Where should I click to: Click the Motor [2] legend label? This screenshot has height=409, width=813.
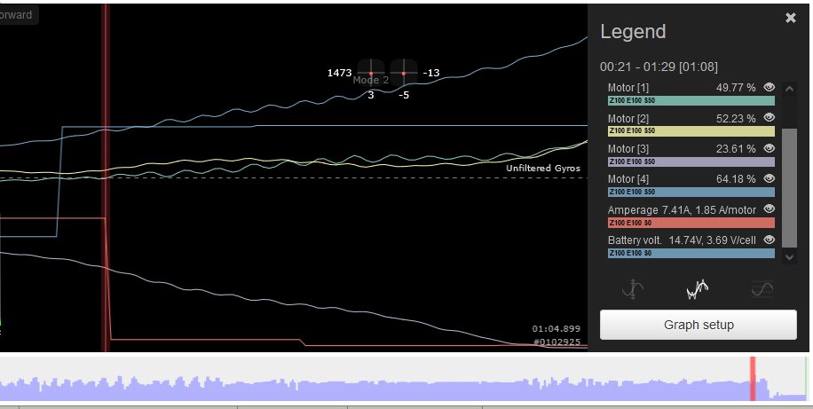pyautogui.click(x=628, y=118)
